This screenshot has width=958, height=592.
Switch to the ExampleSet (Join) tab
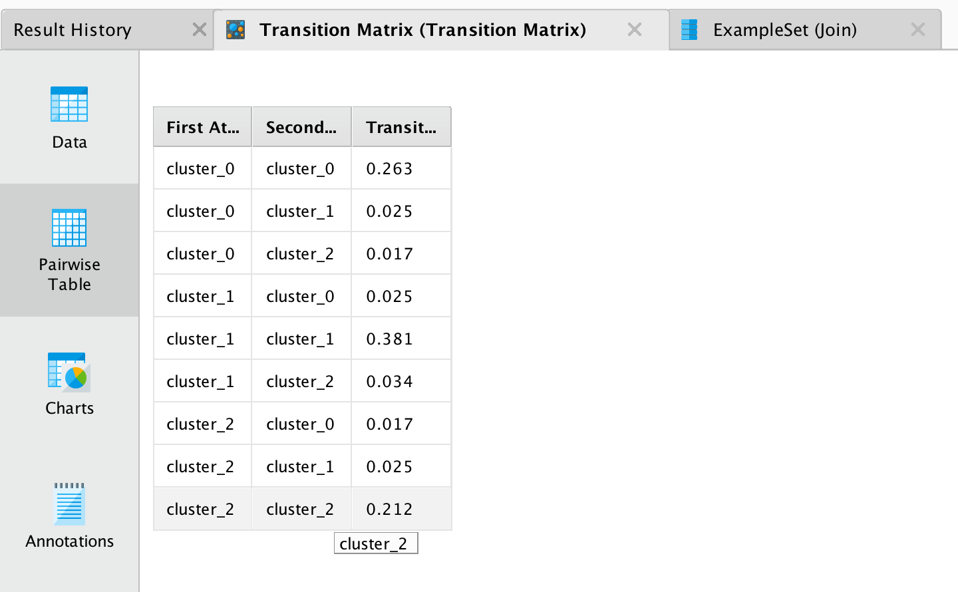click(785, 30)
